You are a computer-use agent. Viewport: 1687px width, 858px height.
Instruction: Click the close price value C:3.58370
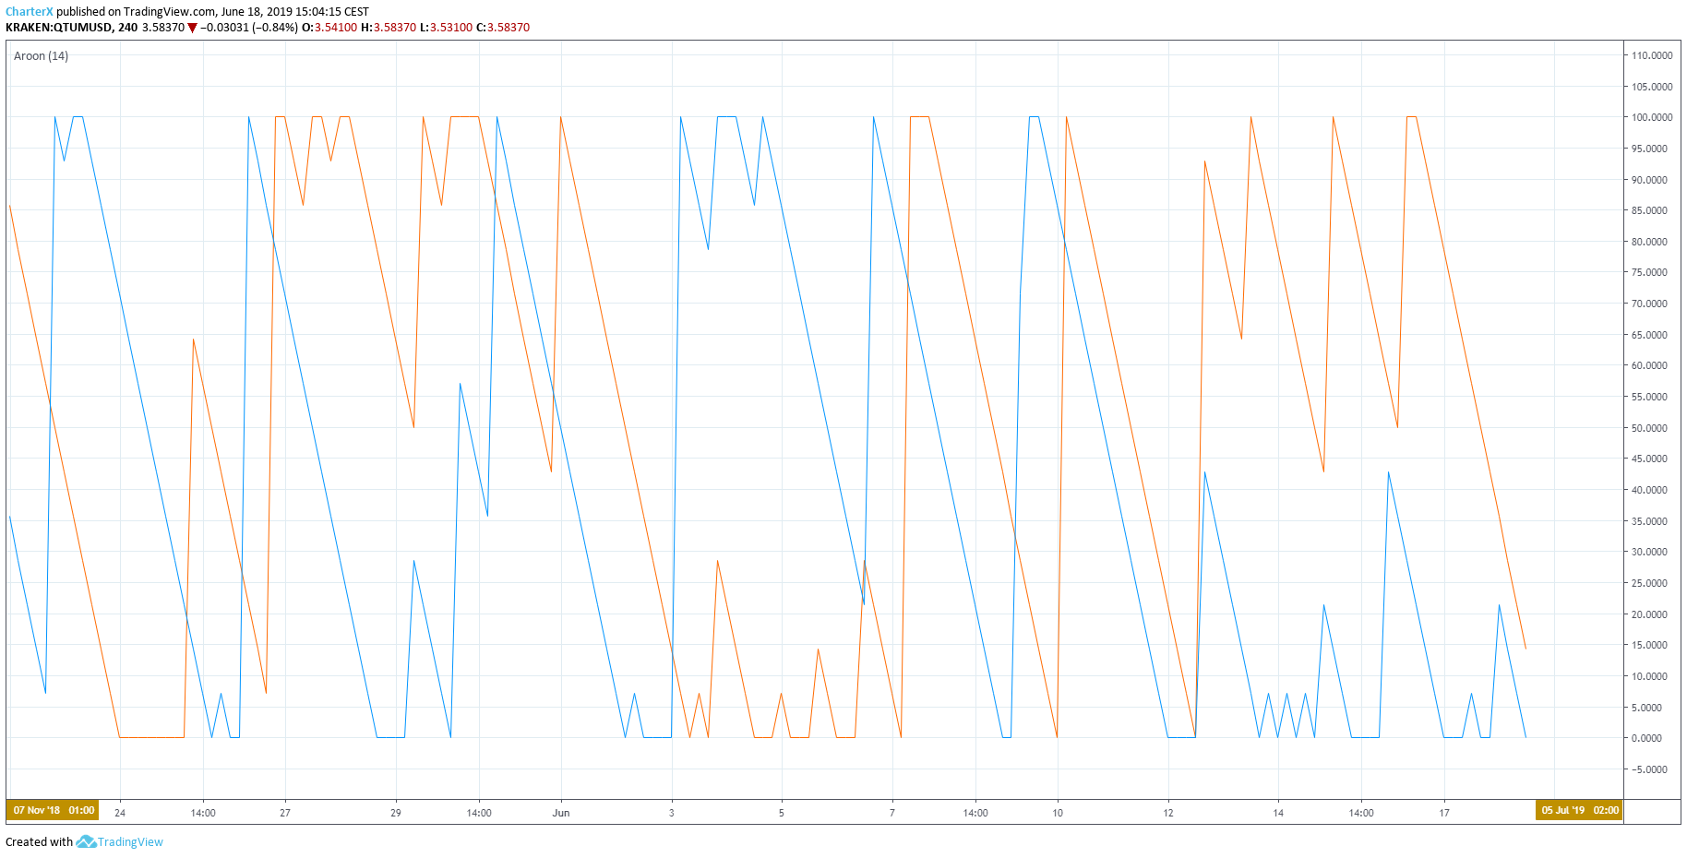pos(503,28)
